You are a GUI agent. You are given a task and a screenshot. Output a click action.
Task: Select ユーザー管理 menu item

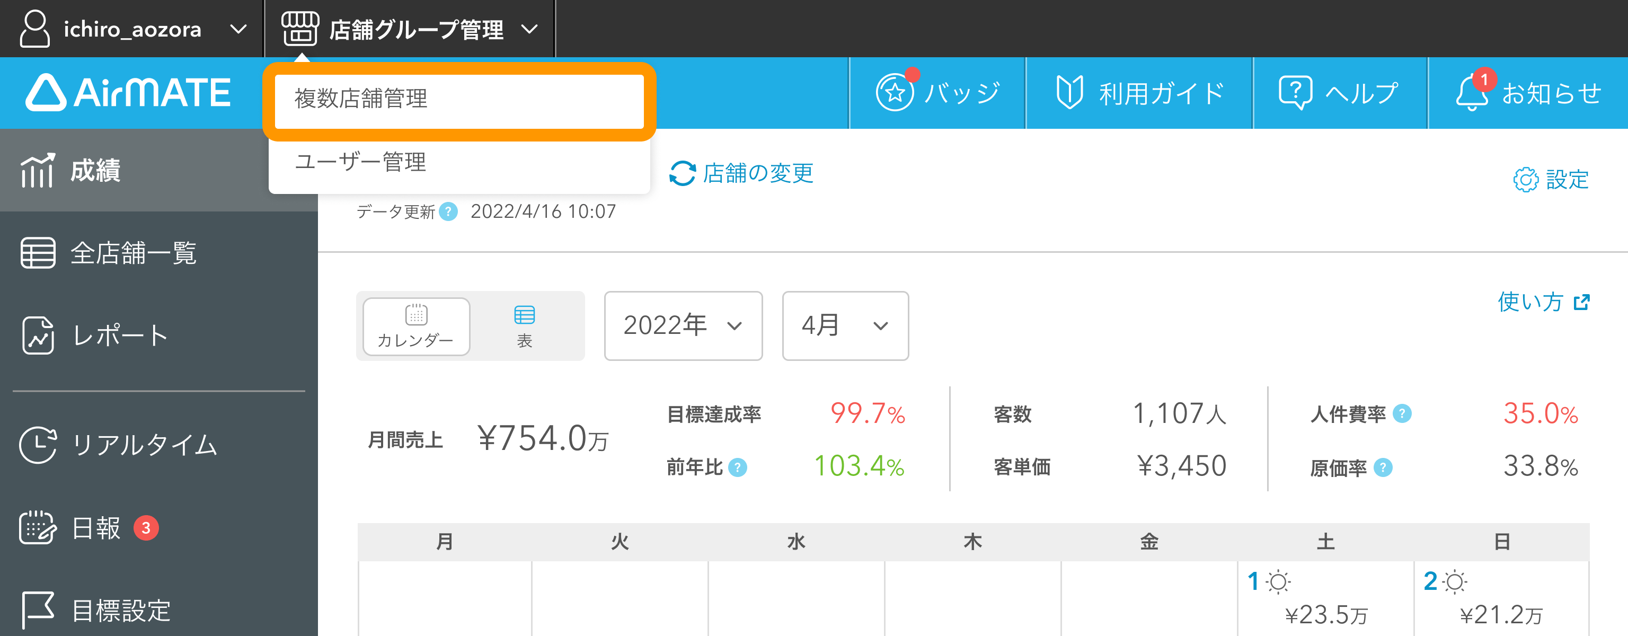click(459, 162)
